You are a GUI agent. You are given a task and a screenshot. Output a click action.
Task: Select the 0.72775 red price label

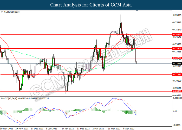[177, 58]
